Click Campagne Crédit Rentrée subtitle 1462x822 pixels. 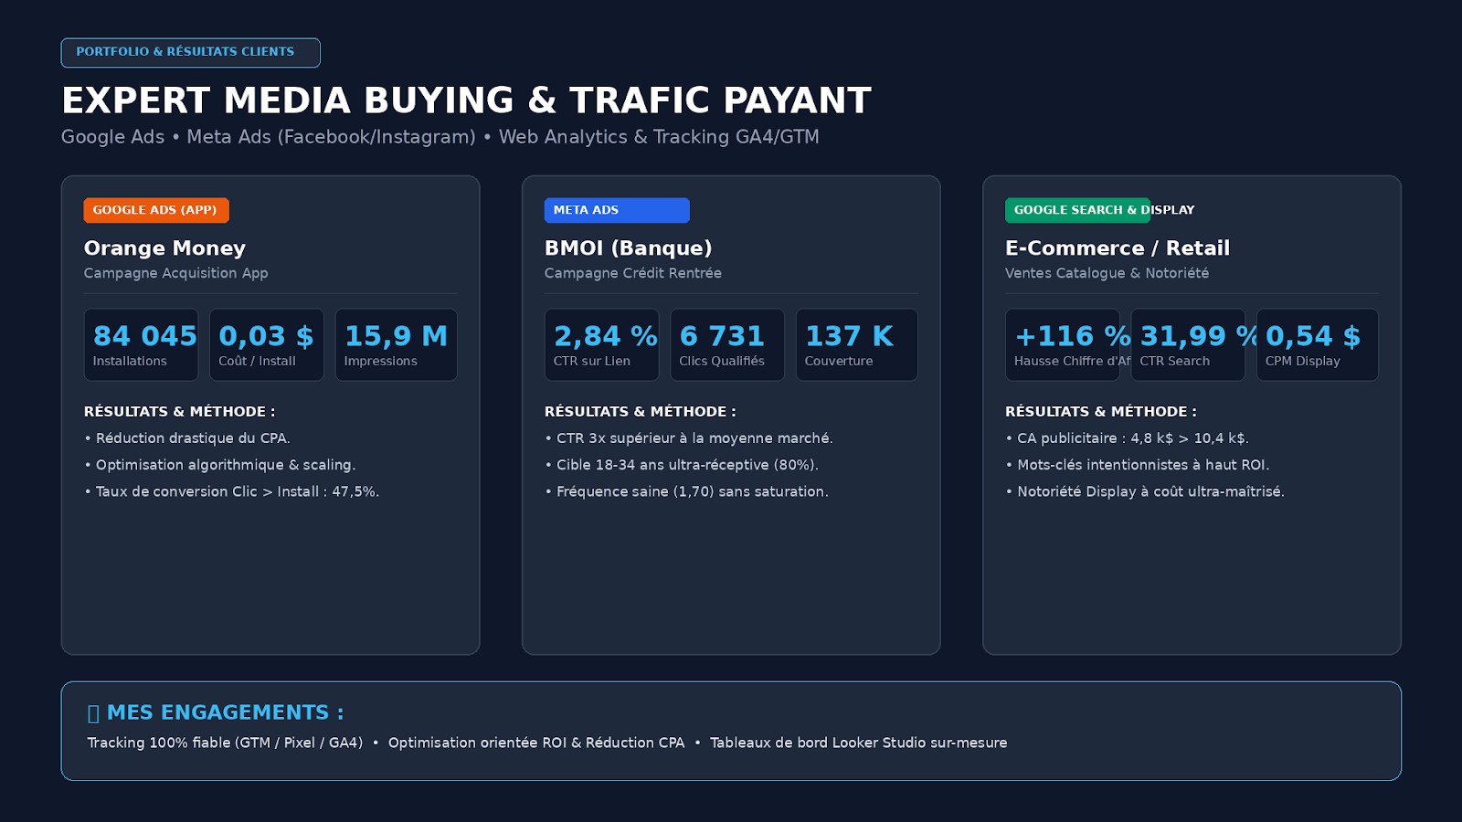click(632, 273)
